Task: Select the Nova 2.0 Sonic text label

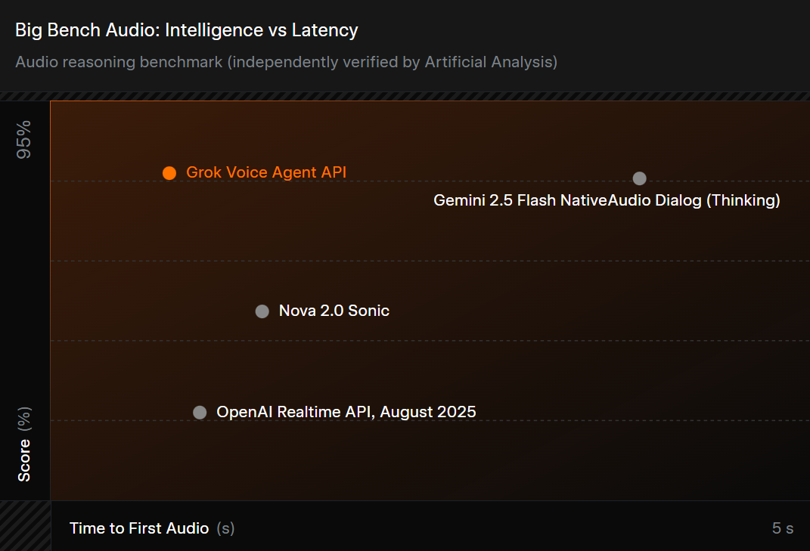Action: pos(334,311)
